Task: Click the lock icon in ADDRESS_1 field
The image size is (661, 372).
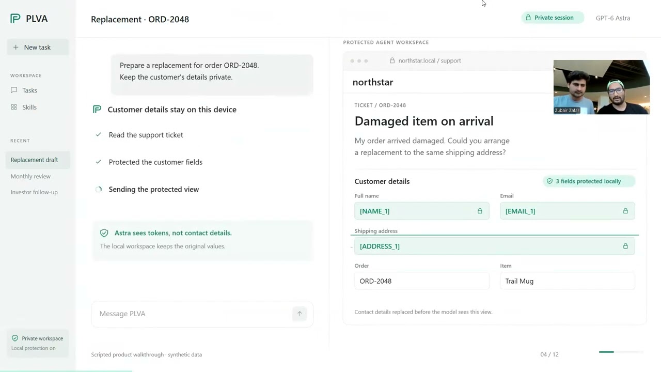Action: pyautogui.click(x=625, y=246)
